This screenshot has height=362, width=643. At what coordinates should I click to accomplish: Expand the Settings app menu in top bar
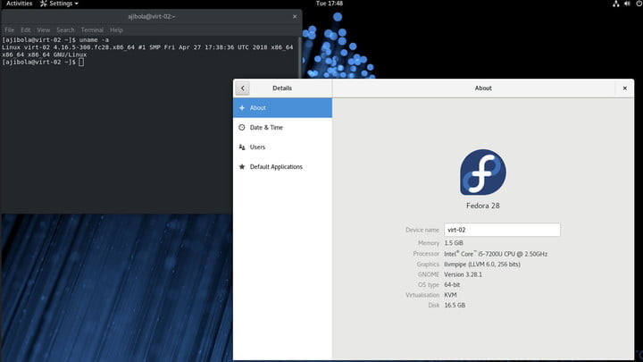click(x=59, y=4)
